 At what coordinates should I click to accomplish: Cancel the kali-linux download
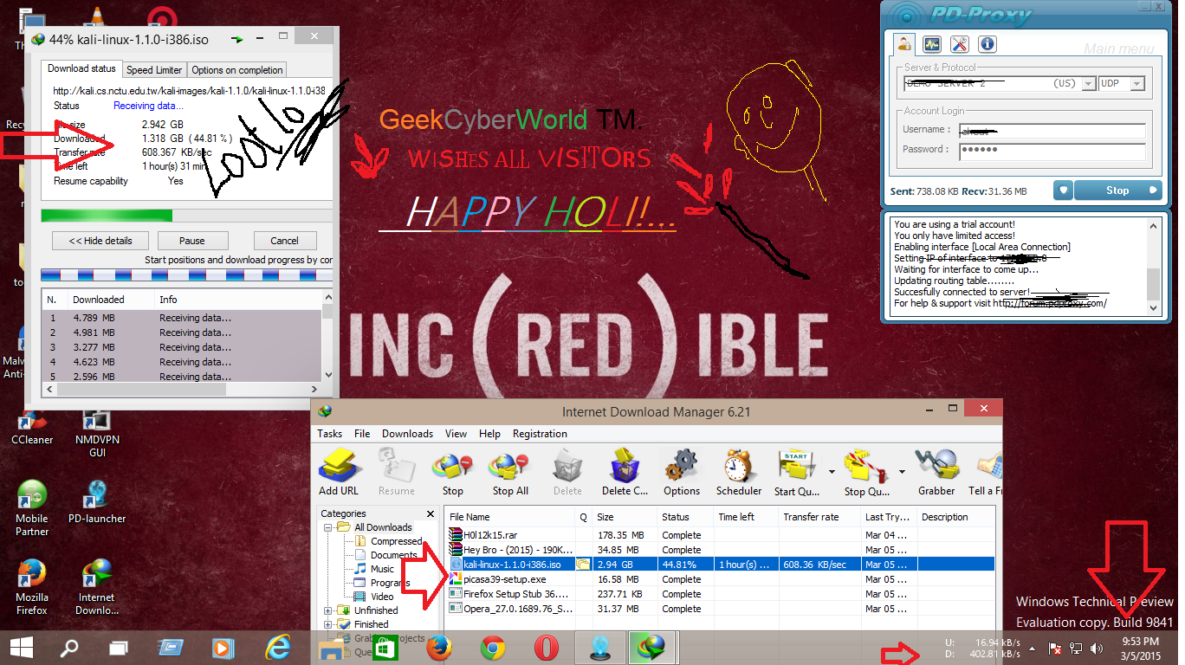click(285, 241)
